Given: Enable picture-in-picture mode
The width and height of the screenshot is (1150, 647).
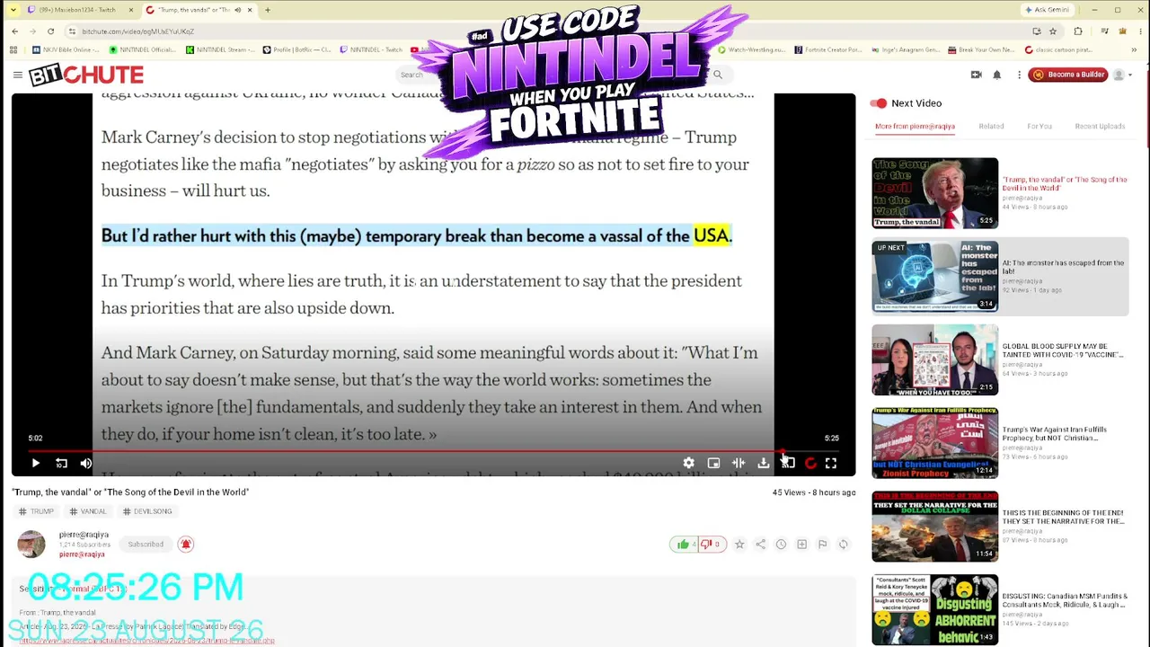Looking at the screenshot, I should [713, 464].
